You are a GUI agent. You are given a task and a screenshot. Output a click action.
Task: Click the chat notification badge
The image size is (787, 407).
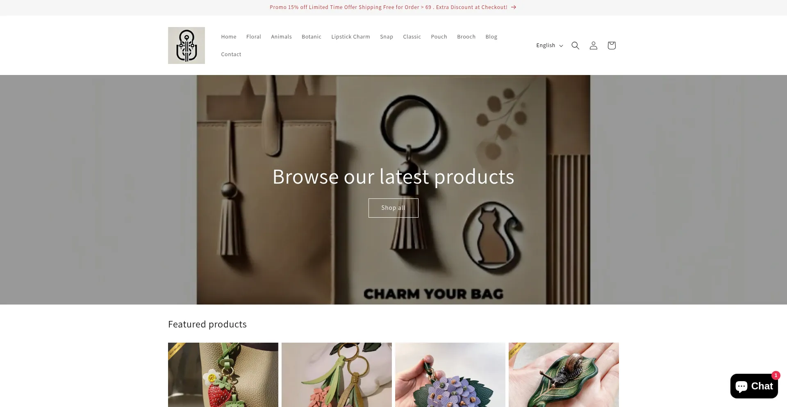[x=776, y=375]
